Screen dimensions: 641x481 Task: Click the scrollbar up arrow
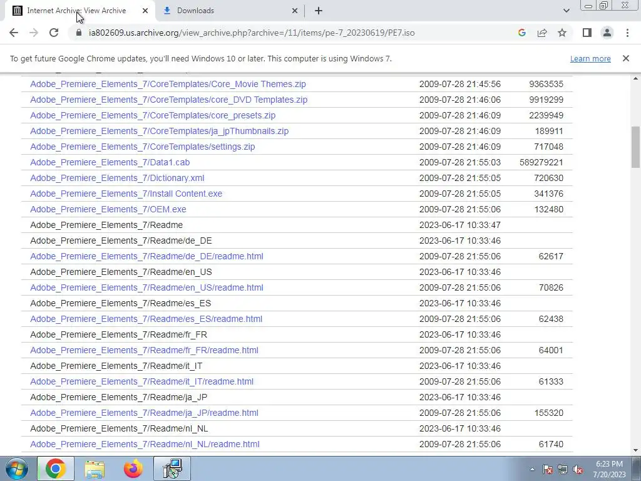point(635,78)
